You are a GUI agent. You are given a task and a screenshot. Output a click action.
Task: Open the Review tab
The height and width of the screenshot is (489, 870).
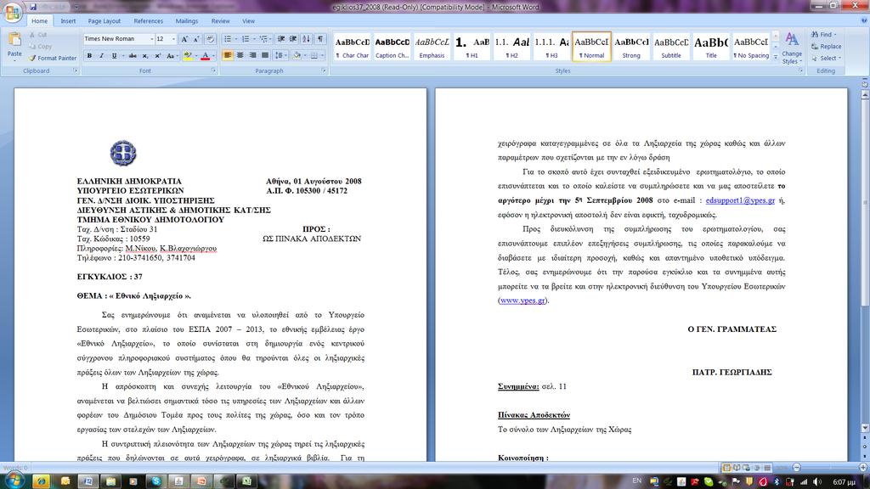[220, 21]
